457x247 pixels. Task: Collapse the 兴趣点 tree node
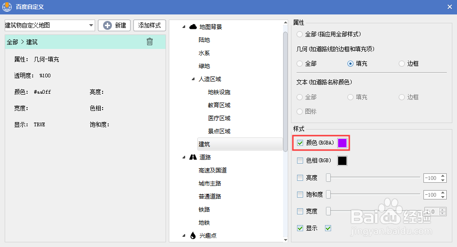(184, 235)
